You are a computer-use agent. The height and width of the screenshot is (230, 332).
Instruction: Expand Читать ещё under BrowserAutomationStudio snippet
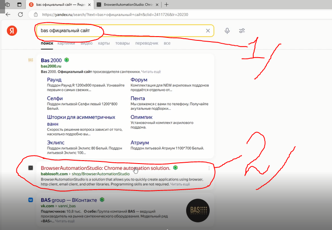(x=180, y=184)
